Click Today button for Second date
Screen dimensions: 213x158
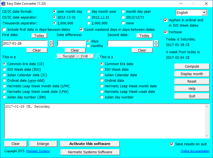144,35
